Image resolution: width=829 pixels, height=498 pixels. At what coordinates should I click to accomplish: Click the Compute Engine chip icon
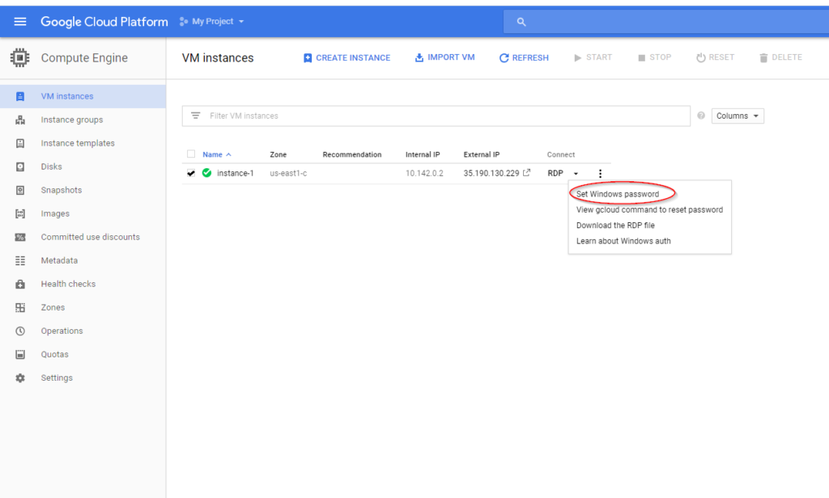pos(20,57)
